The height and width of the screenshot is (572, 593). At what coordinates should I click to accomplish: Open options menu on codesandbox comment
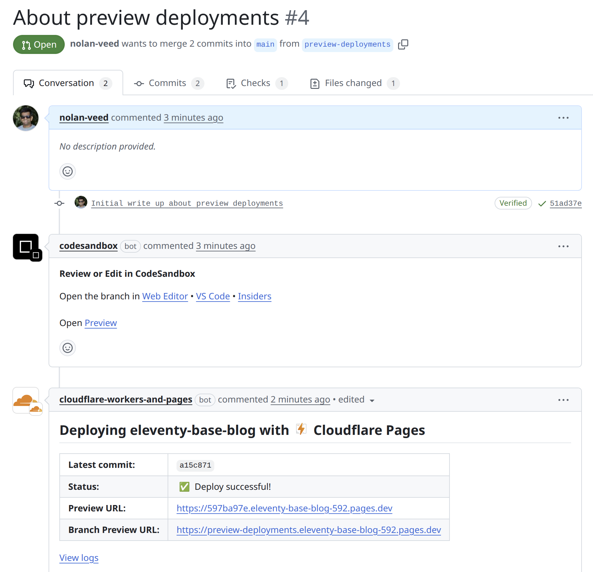[x=563, y=246]
